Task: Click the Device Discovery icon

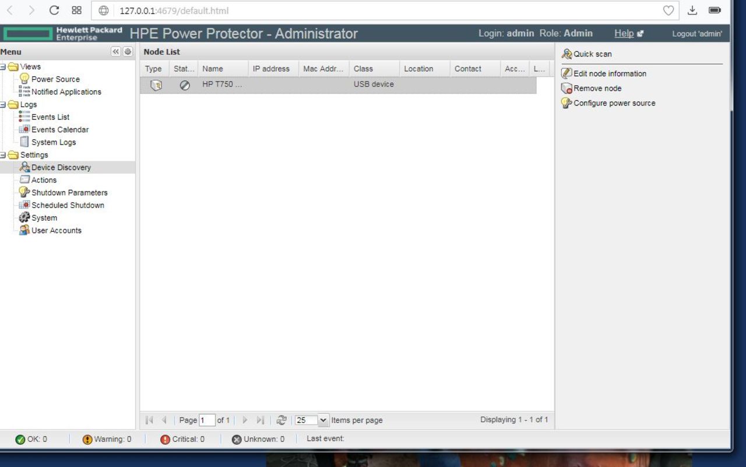Action: click(24, 167)
